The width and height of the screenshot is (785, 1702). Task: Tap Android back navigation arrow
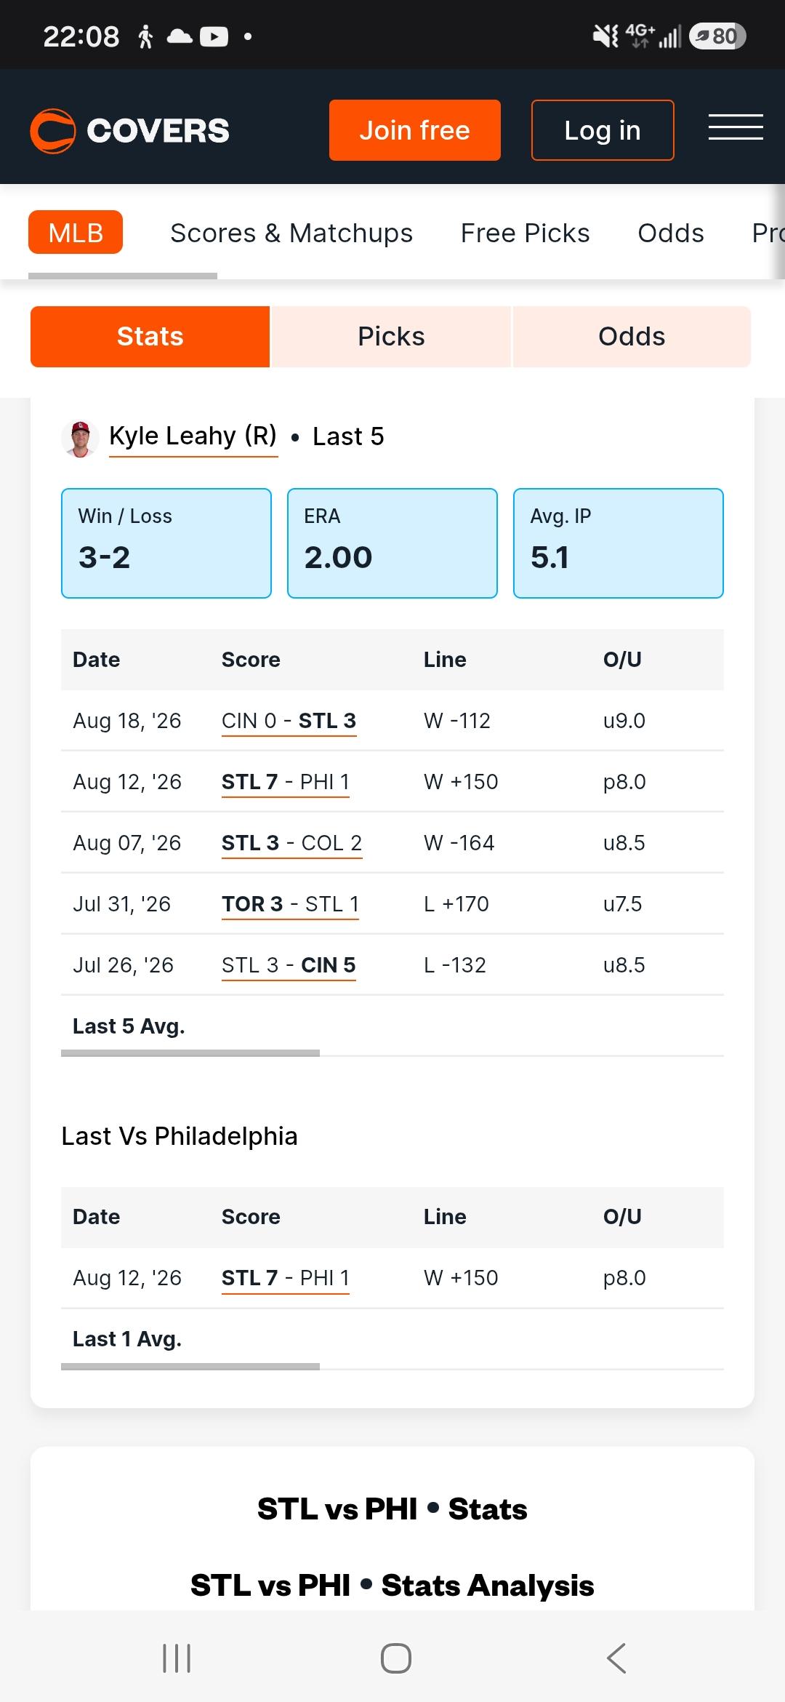click(x=616, y=1658)
